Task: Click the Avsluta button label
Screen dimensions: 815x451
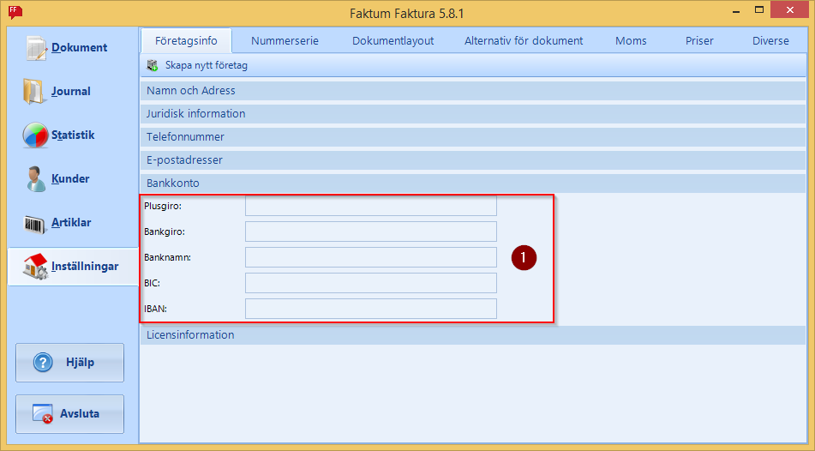Action: point(80,414)
